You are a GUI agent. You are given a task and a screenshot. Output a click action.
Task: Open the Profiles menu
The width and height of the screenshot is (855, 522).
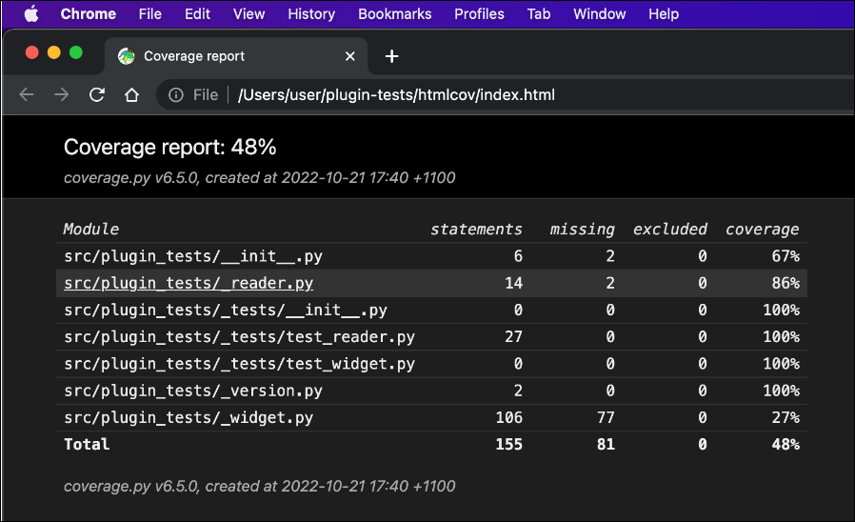point(479,14)
